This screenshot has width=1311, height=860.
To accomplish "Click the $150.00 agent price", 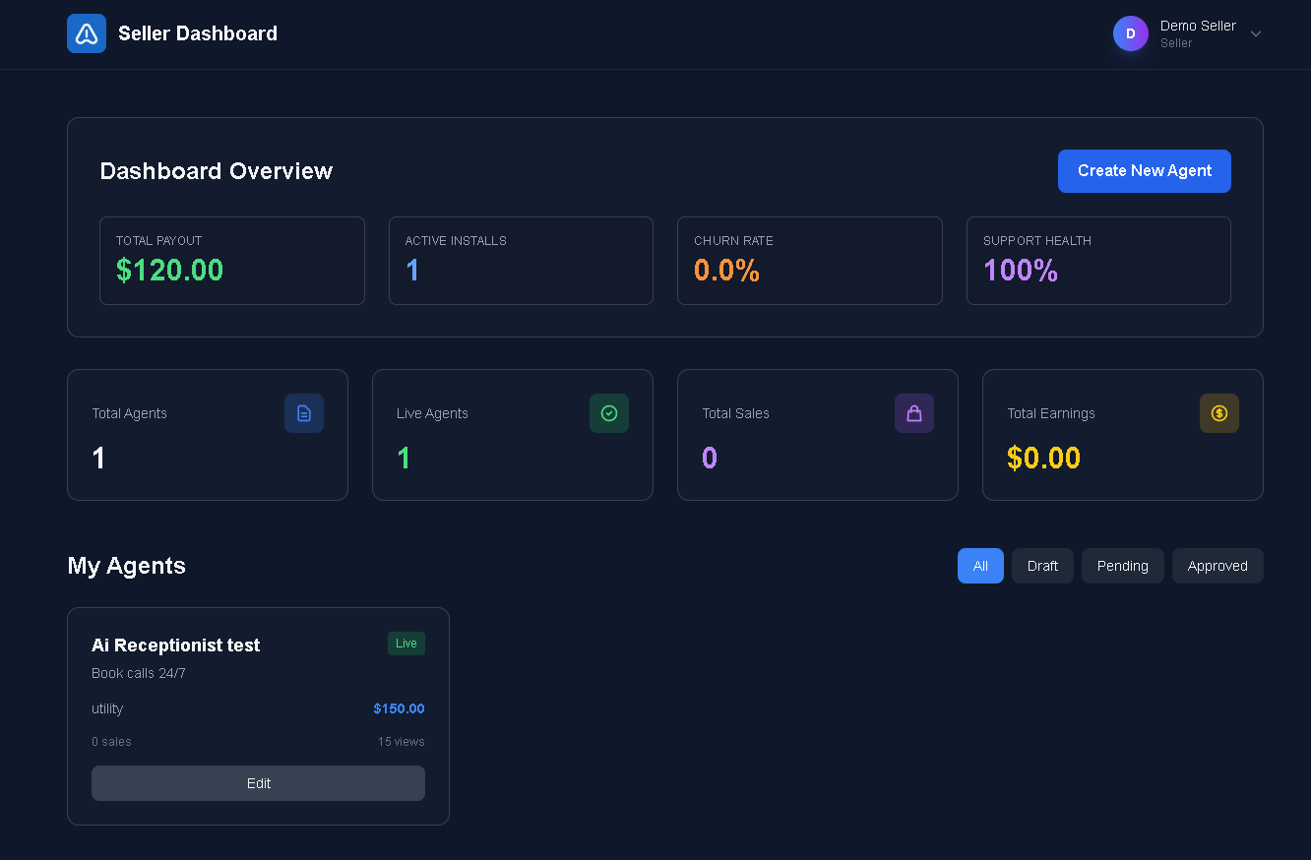I will 399,708.
